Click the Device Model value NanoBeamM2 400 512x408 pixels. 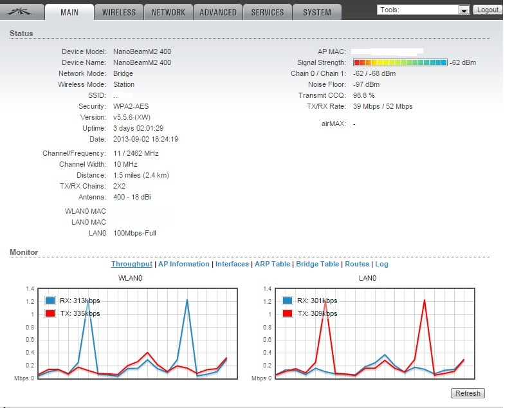pyautogui.click(x=142, y=51)
